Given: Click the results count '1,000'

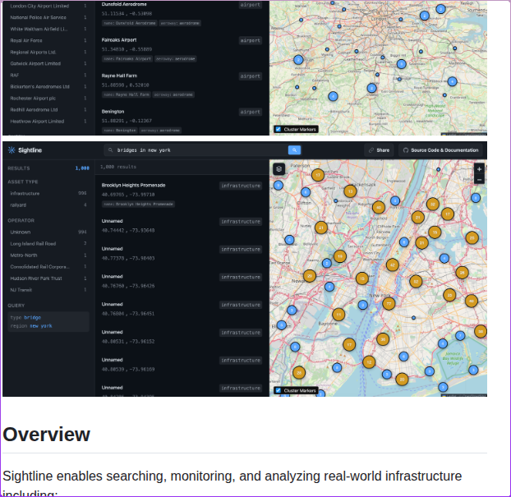Looking at the screenshot, I should pos(82,168).
